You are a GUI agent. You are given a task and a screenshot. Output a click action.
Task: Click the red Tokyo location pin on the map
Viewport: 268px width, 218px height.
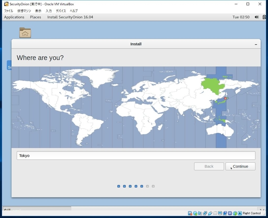225,98
